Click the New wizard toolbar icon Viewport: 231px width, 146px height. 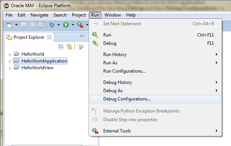pos(10,25)
